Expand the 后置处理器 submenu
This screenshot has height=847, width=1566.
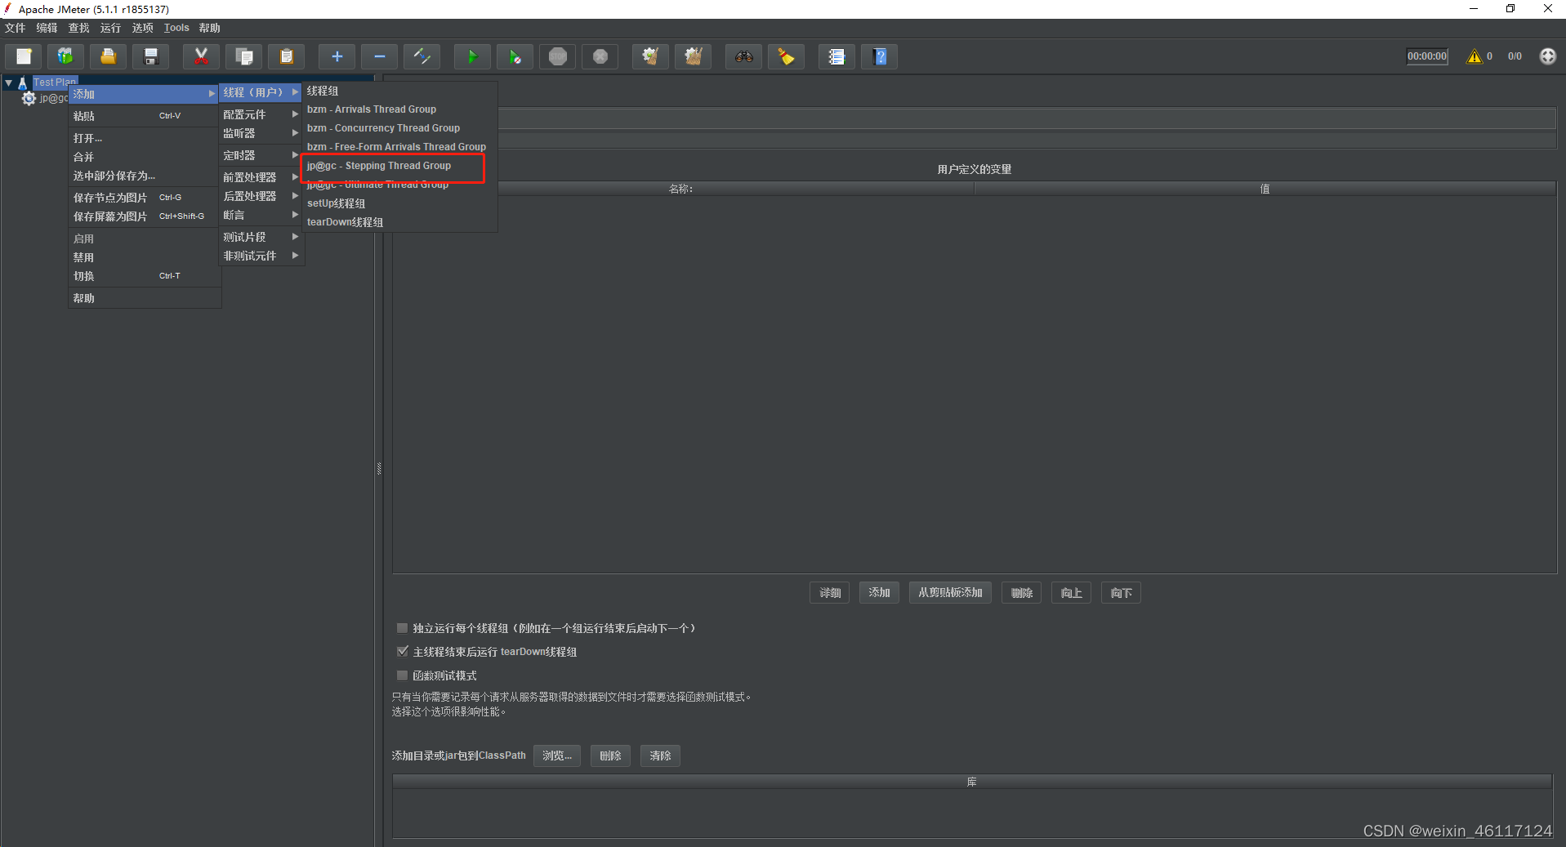tap(261, 196)
